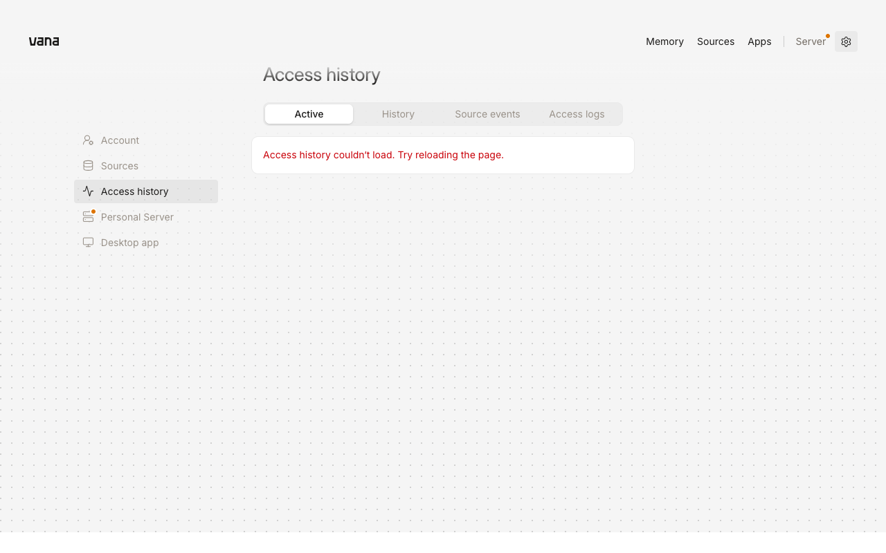This screenshot has height=553, width=886.
Task: Open Apps in top navigation
Action: [759, 41]
